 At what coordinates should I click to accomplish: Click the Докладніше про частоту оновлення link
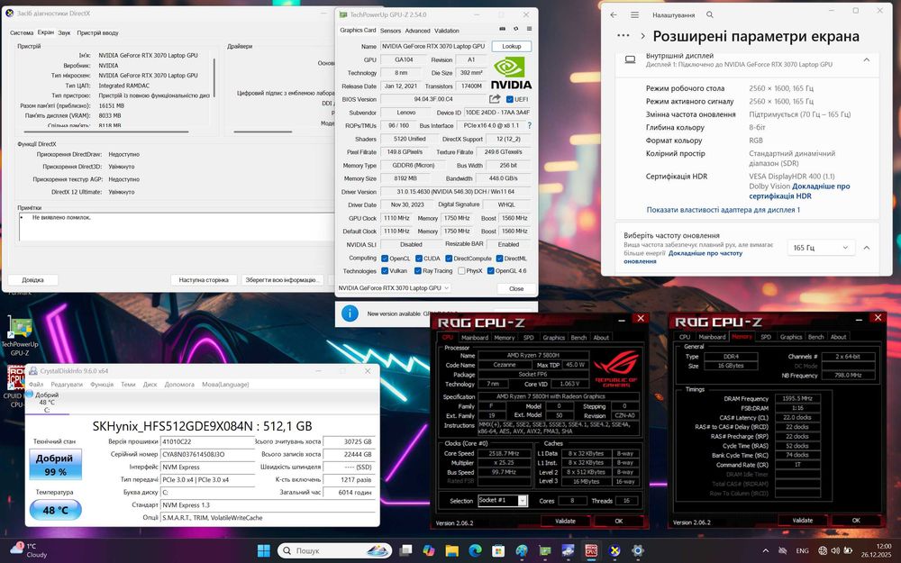[683, 257]
